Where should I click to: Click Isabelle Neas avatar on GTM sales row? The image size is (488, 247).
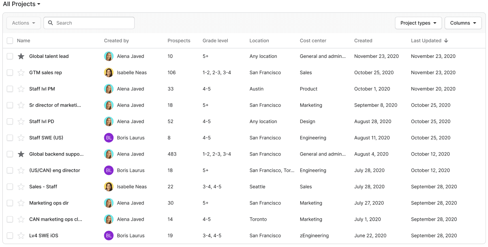[x=109, y=72]
